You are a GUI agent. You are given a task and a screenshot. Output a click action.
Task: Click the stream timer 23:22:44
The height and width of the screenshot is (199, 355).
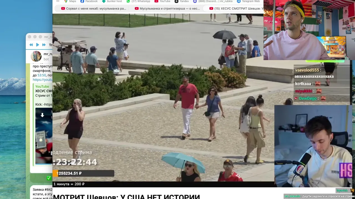point(75,162)
